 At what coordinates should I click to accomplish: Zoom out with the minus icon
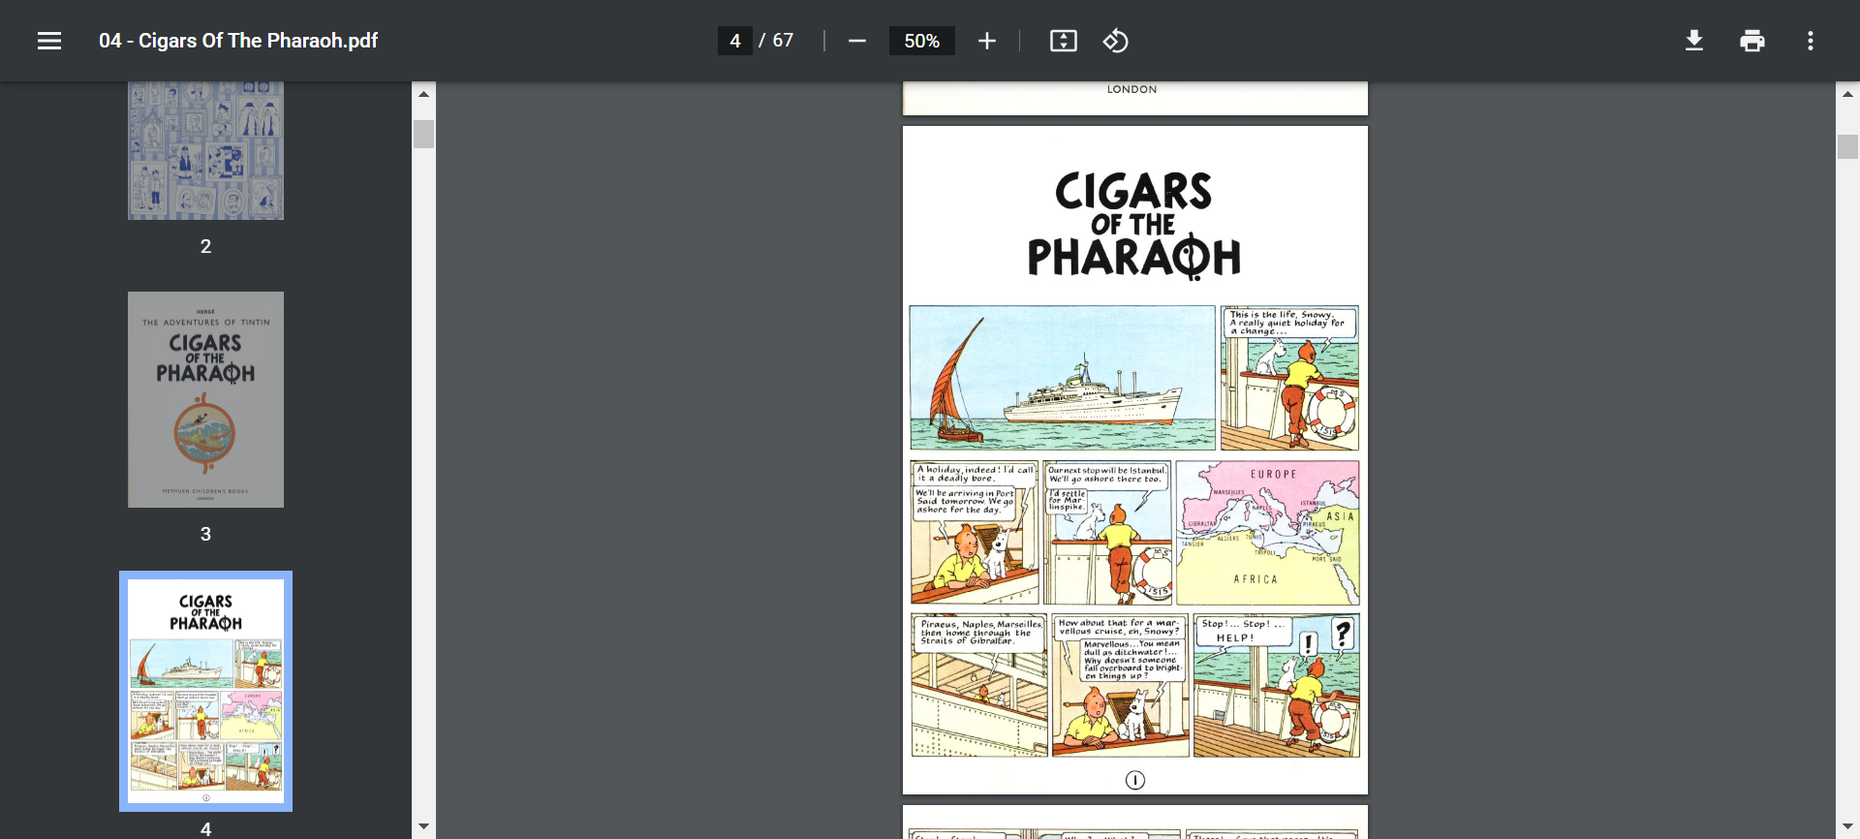(856, 41)
